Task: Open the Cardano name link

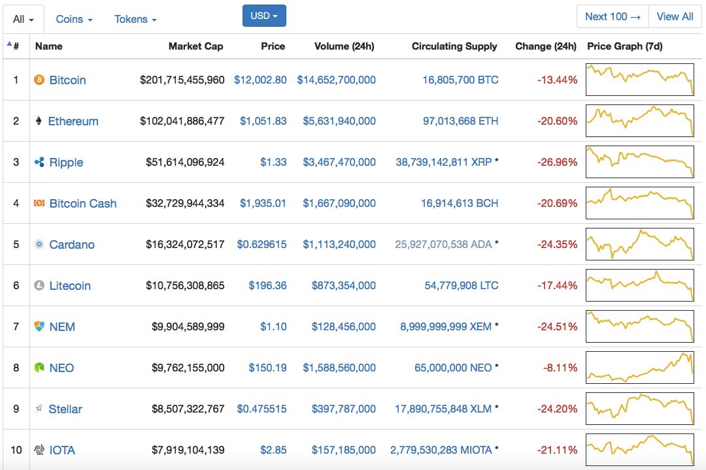Action: click(72, 245)
